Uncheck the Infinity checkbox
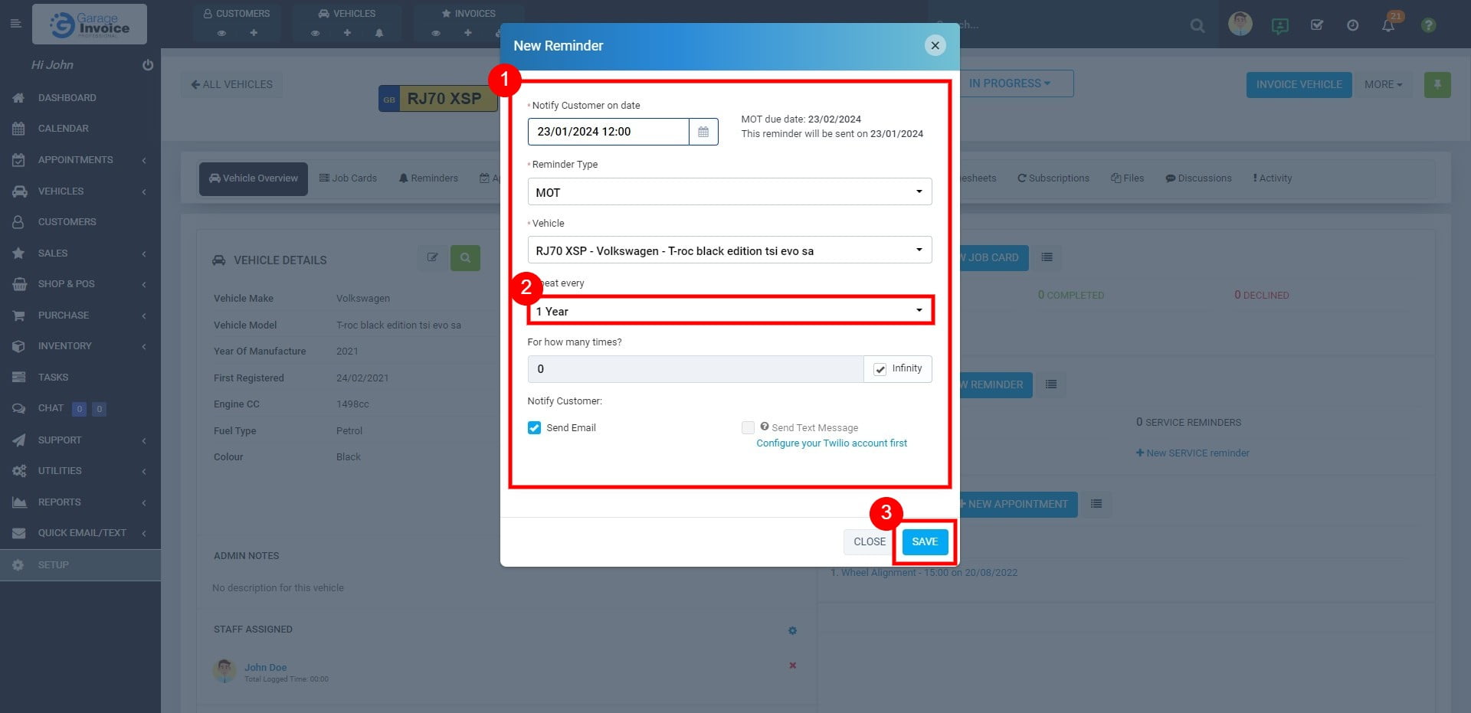The image size is (1471, 713). [x=879, y=368]
